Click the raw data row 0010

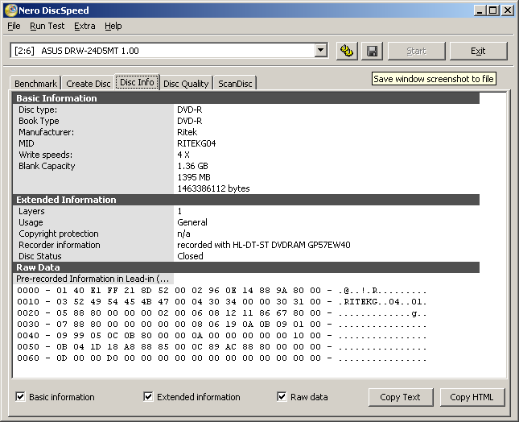[x=222, y=302]
